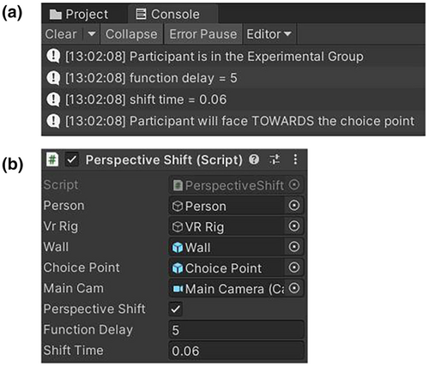429x367 pixels.
Task: Clear the console log
Action: pyautogui.click(x=61, y=34)
